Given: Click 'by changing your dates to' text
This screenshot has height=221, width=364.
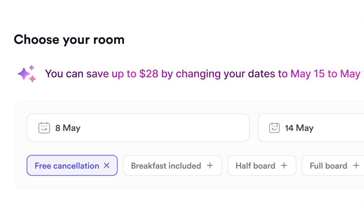Looking at the screenshot, I should pyautogui.click(x=224, y=74).
